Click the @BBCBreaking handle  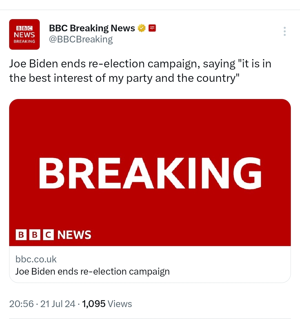(x=81, y=39)
